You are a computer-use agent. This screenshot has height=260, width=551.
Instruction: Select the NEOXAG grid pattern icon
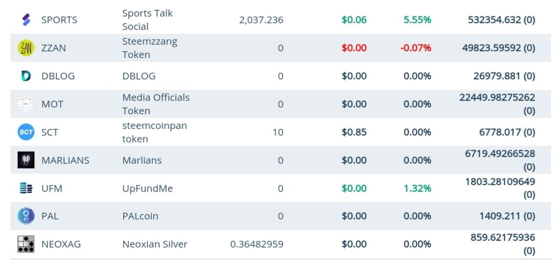tap(26, 244)
